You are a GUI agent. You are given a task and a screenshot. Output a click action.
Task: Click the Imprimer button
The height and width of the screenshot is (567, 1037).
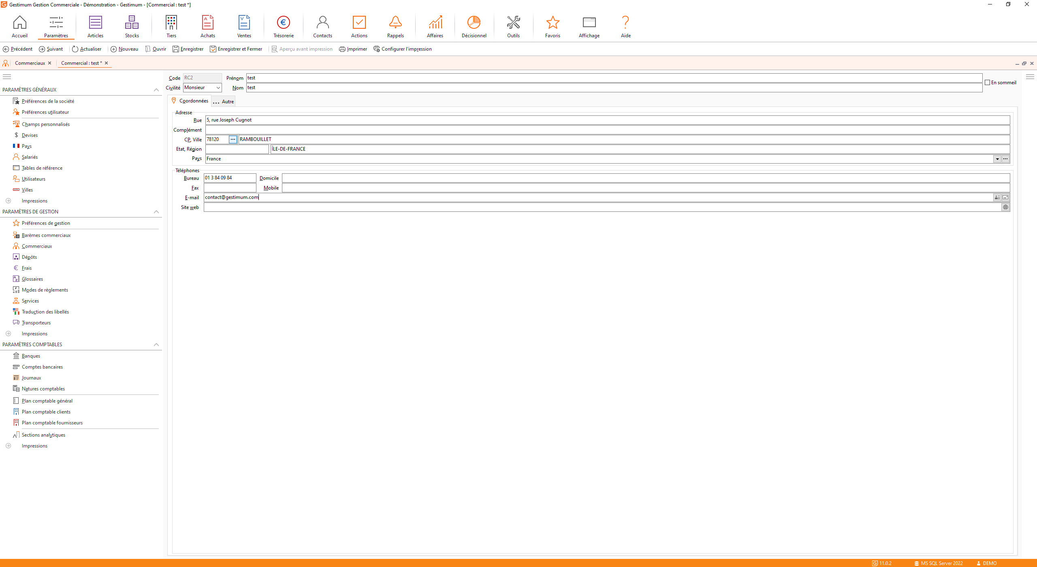click(x=353, y=49)
